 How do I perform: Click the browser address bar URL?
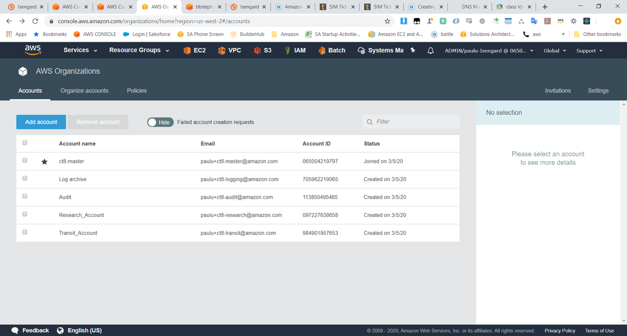click(x=154, y=21)
